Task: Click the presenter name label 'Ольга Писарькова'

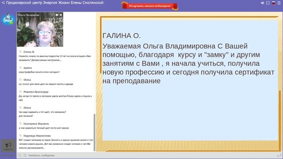Action: pos(28,15)
